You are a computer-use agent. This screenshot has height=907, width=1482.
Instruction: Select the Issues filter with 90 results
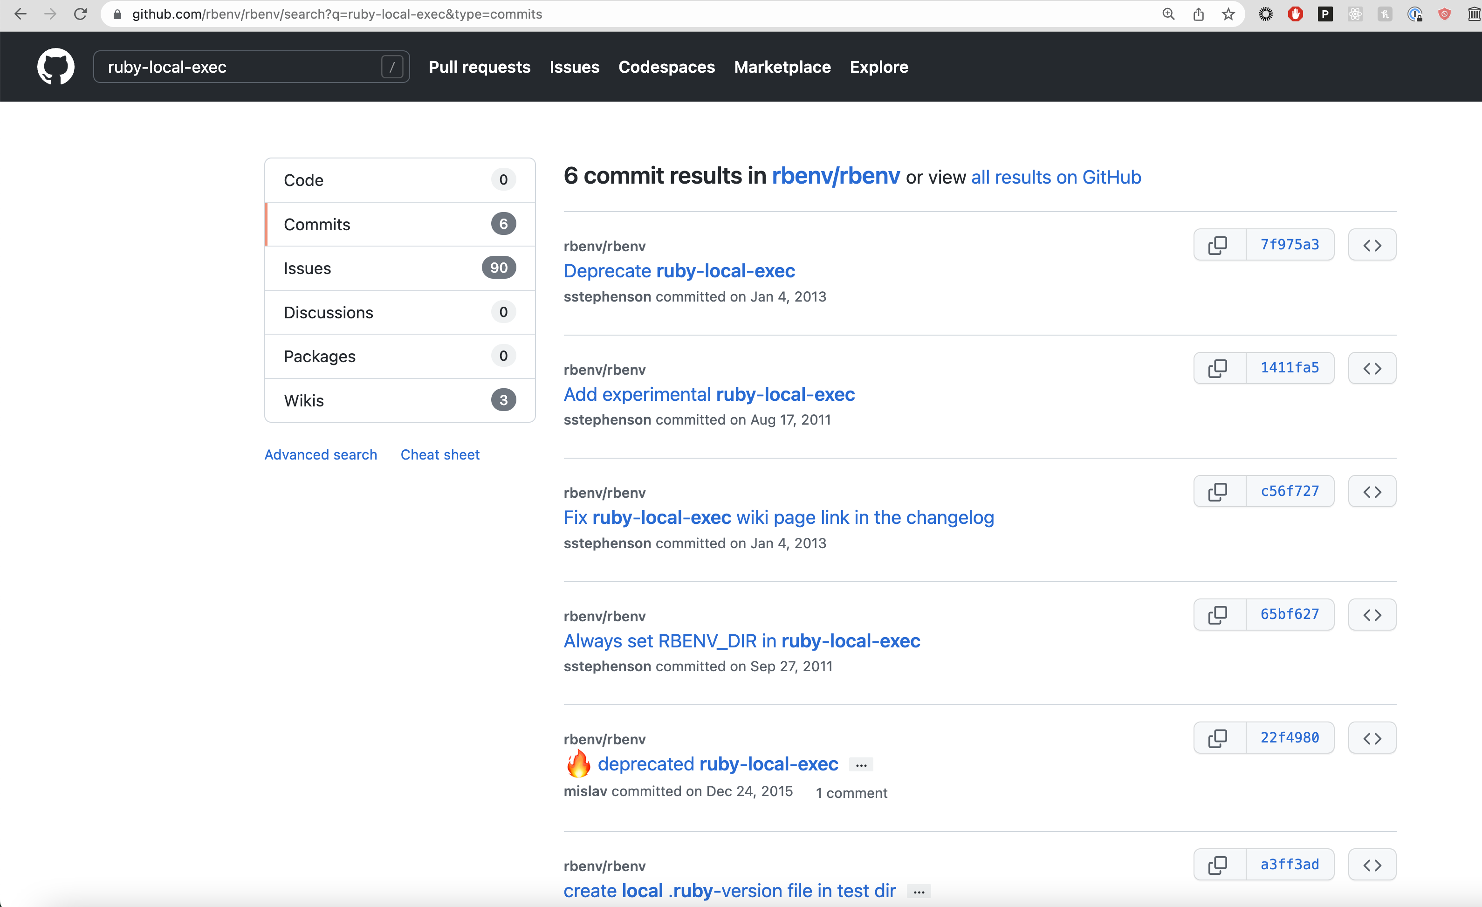click(x=400, y=268)
